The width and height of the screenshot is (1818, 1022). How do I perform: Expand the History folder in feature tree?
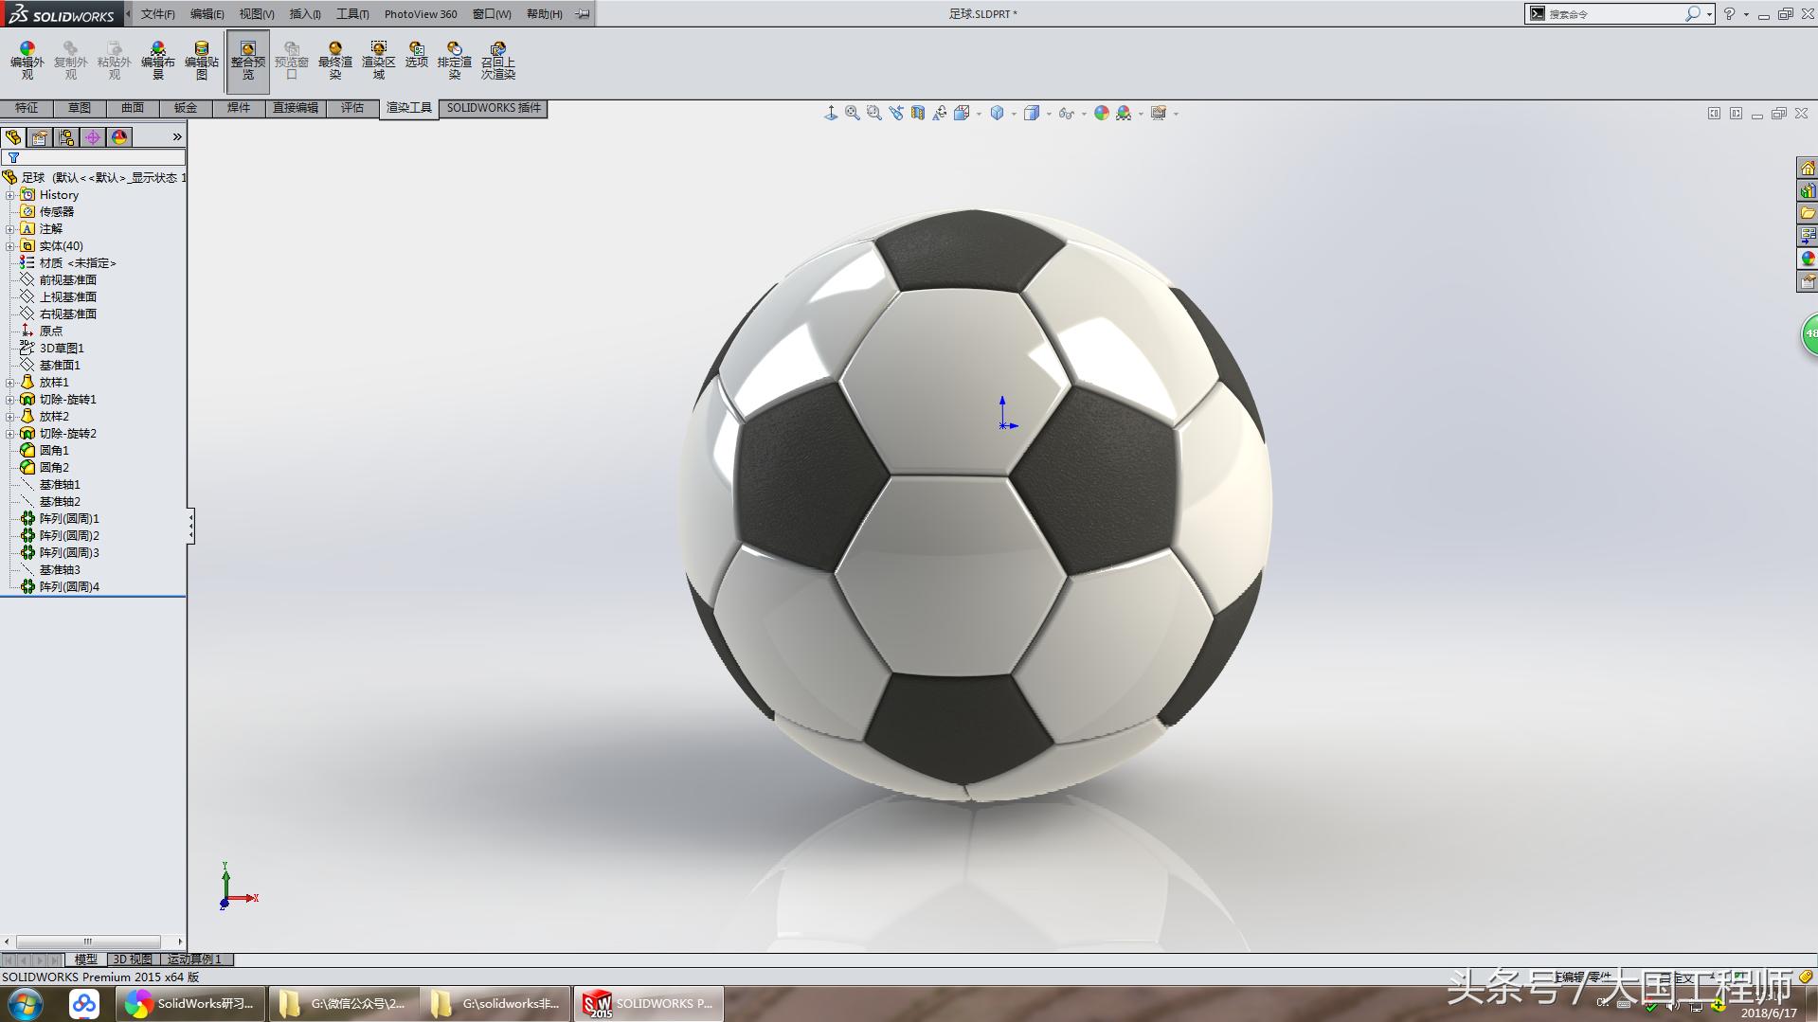pyautogui.click(x=9, y=194)
